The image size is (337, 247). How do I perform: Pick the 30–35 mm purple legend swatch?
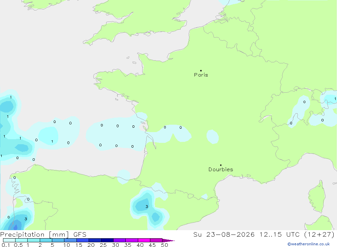[119, 240]
